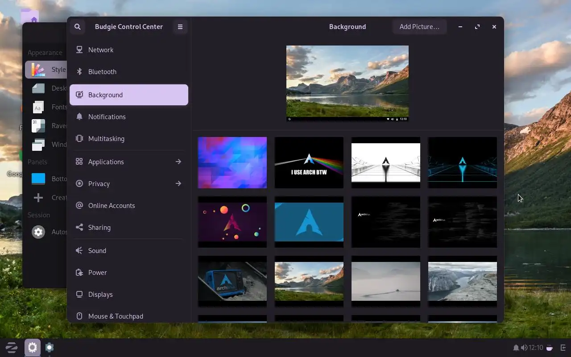Image resolution: width=571 pixels, height=357 pixels.
Task: Open search in Budgie Control Center
Action: [78, 27]
